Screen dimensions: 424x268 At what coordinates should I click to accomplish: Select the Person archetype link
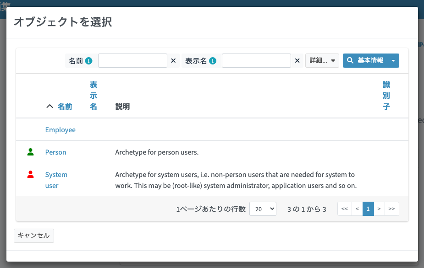pos(56,152)
